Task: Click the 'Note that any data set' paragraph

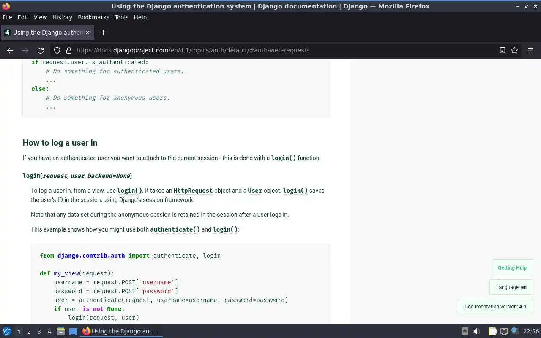Action: coord(160,215)
